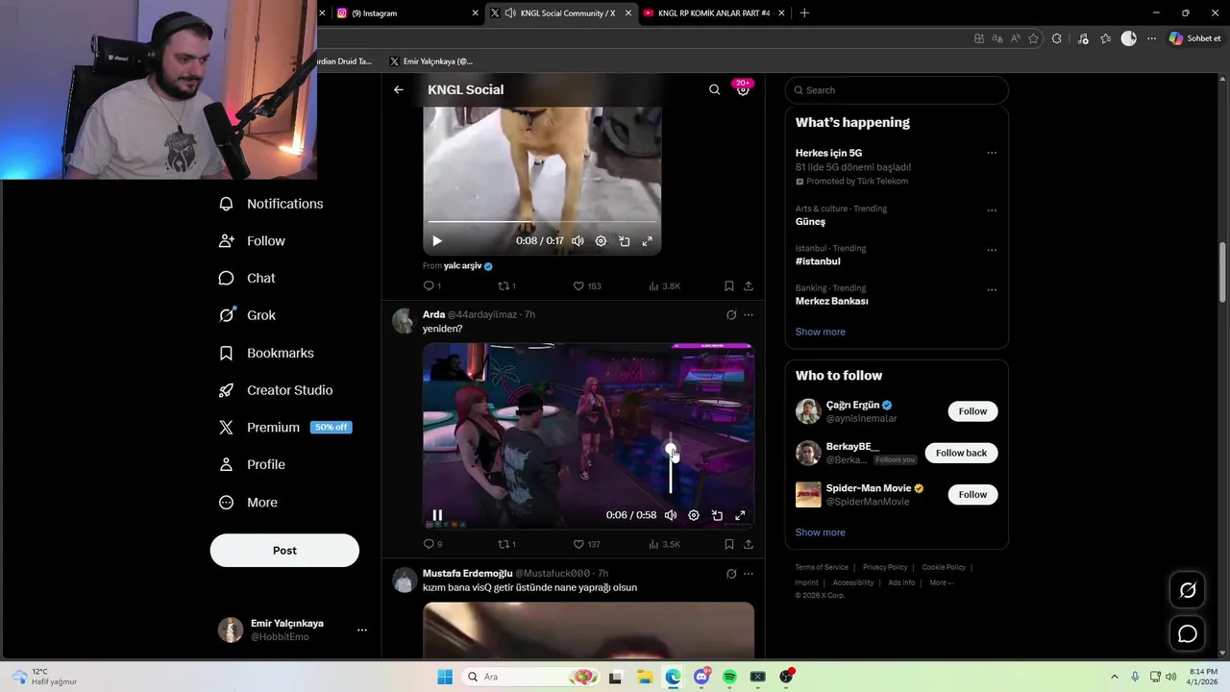Viewport: 1230px width, 692px height.
Task: Open settings gear on Arda's video
Action: tap(694, 515)
